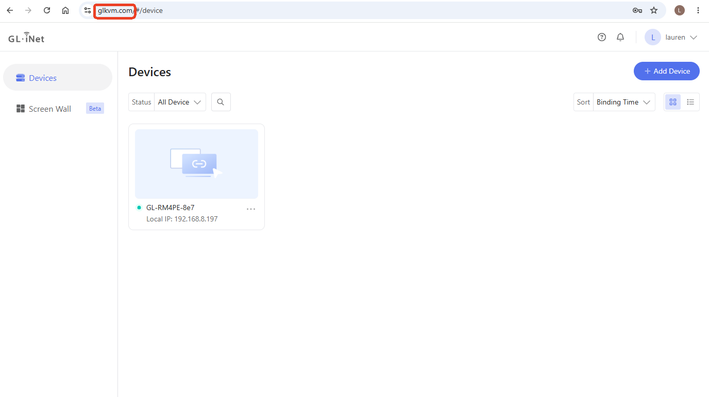Select Devices in the sidebar
This screenshot has height=397, width=709.
(x=58, y=78)
